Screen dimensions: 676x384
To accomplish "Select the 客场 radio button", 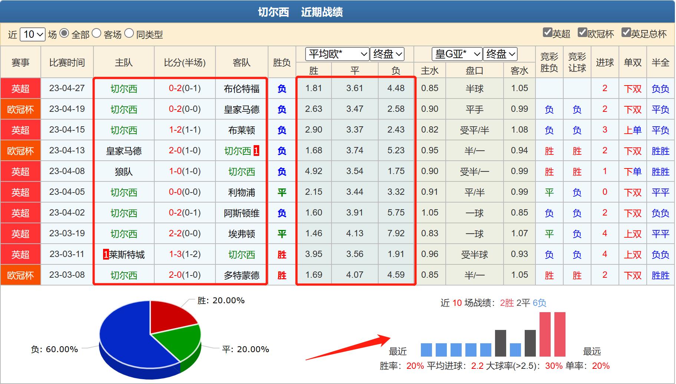I will click(97, 34).
